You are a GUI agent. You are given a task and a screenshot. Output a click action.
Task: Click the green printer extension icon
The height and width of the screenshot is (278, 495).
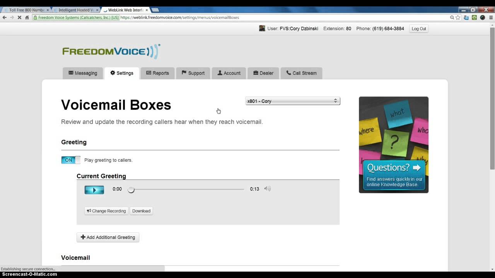[475, 17]
